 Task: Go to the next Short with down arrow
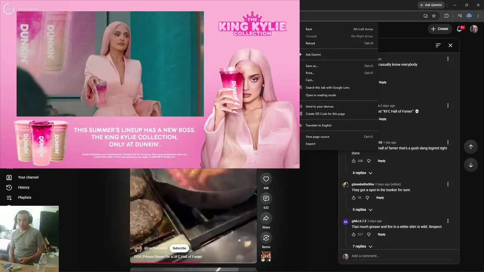471,165
